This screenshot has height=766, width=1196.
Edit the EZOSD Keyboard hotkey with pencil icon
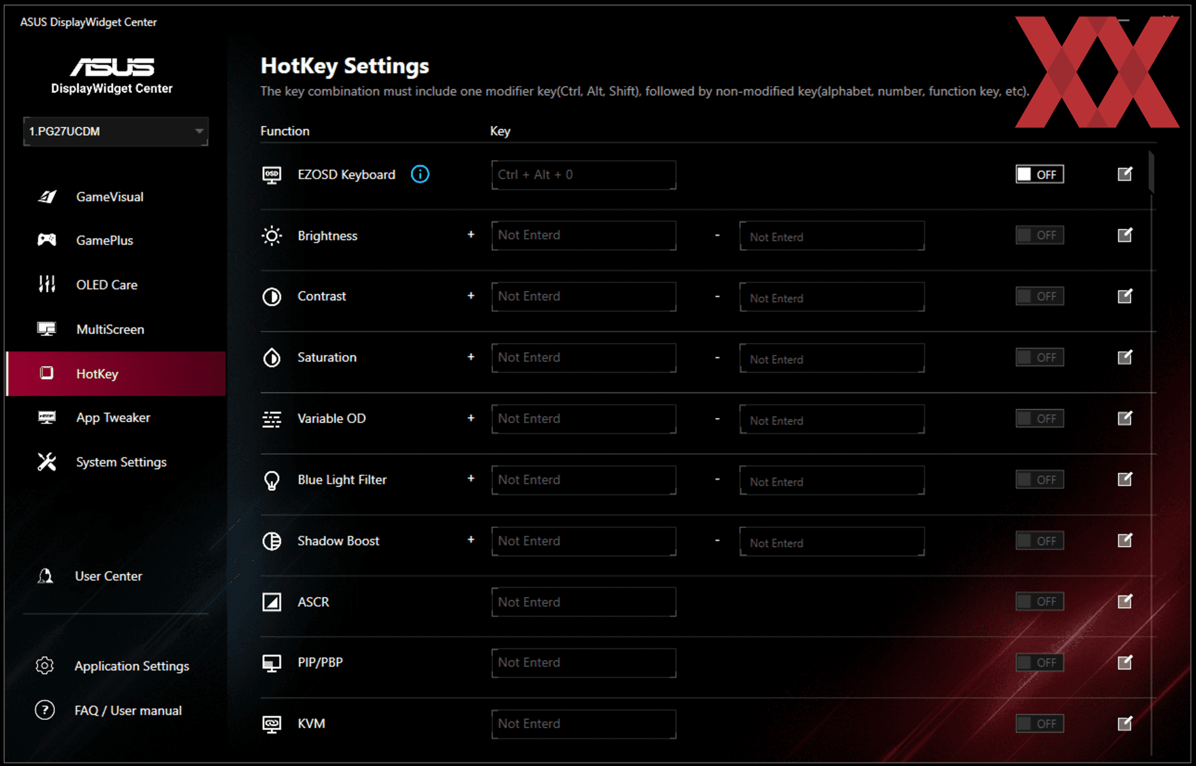coord(1124,174)
